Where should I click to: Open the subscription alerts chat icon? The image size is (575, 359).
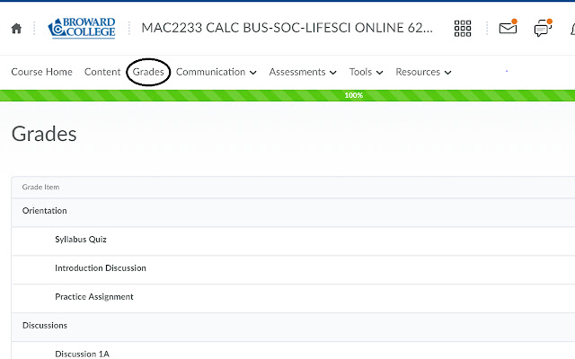(542, 28)
